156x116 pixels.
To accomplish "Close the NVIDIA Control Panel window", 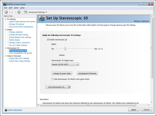I will point(151,4).
